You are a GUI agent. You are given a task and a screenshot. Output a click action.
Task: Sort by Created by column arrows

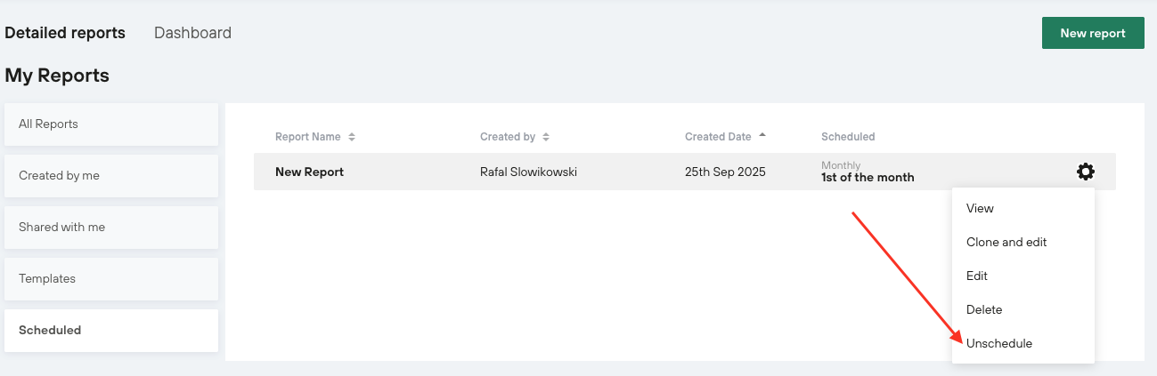546,137
